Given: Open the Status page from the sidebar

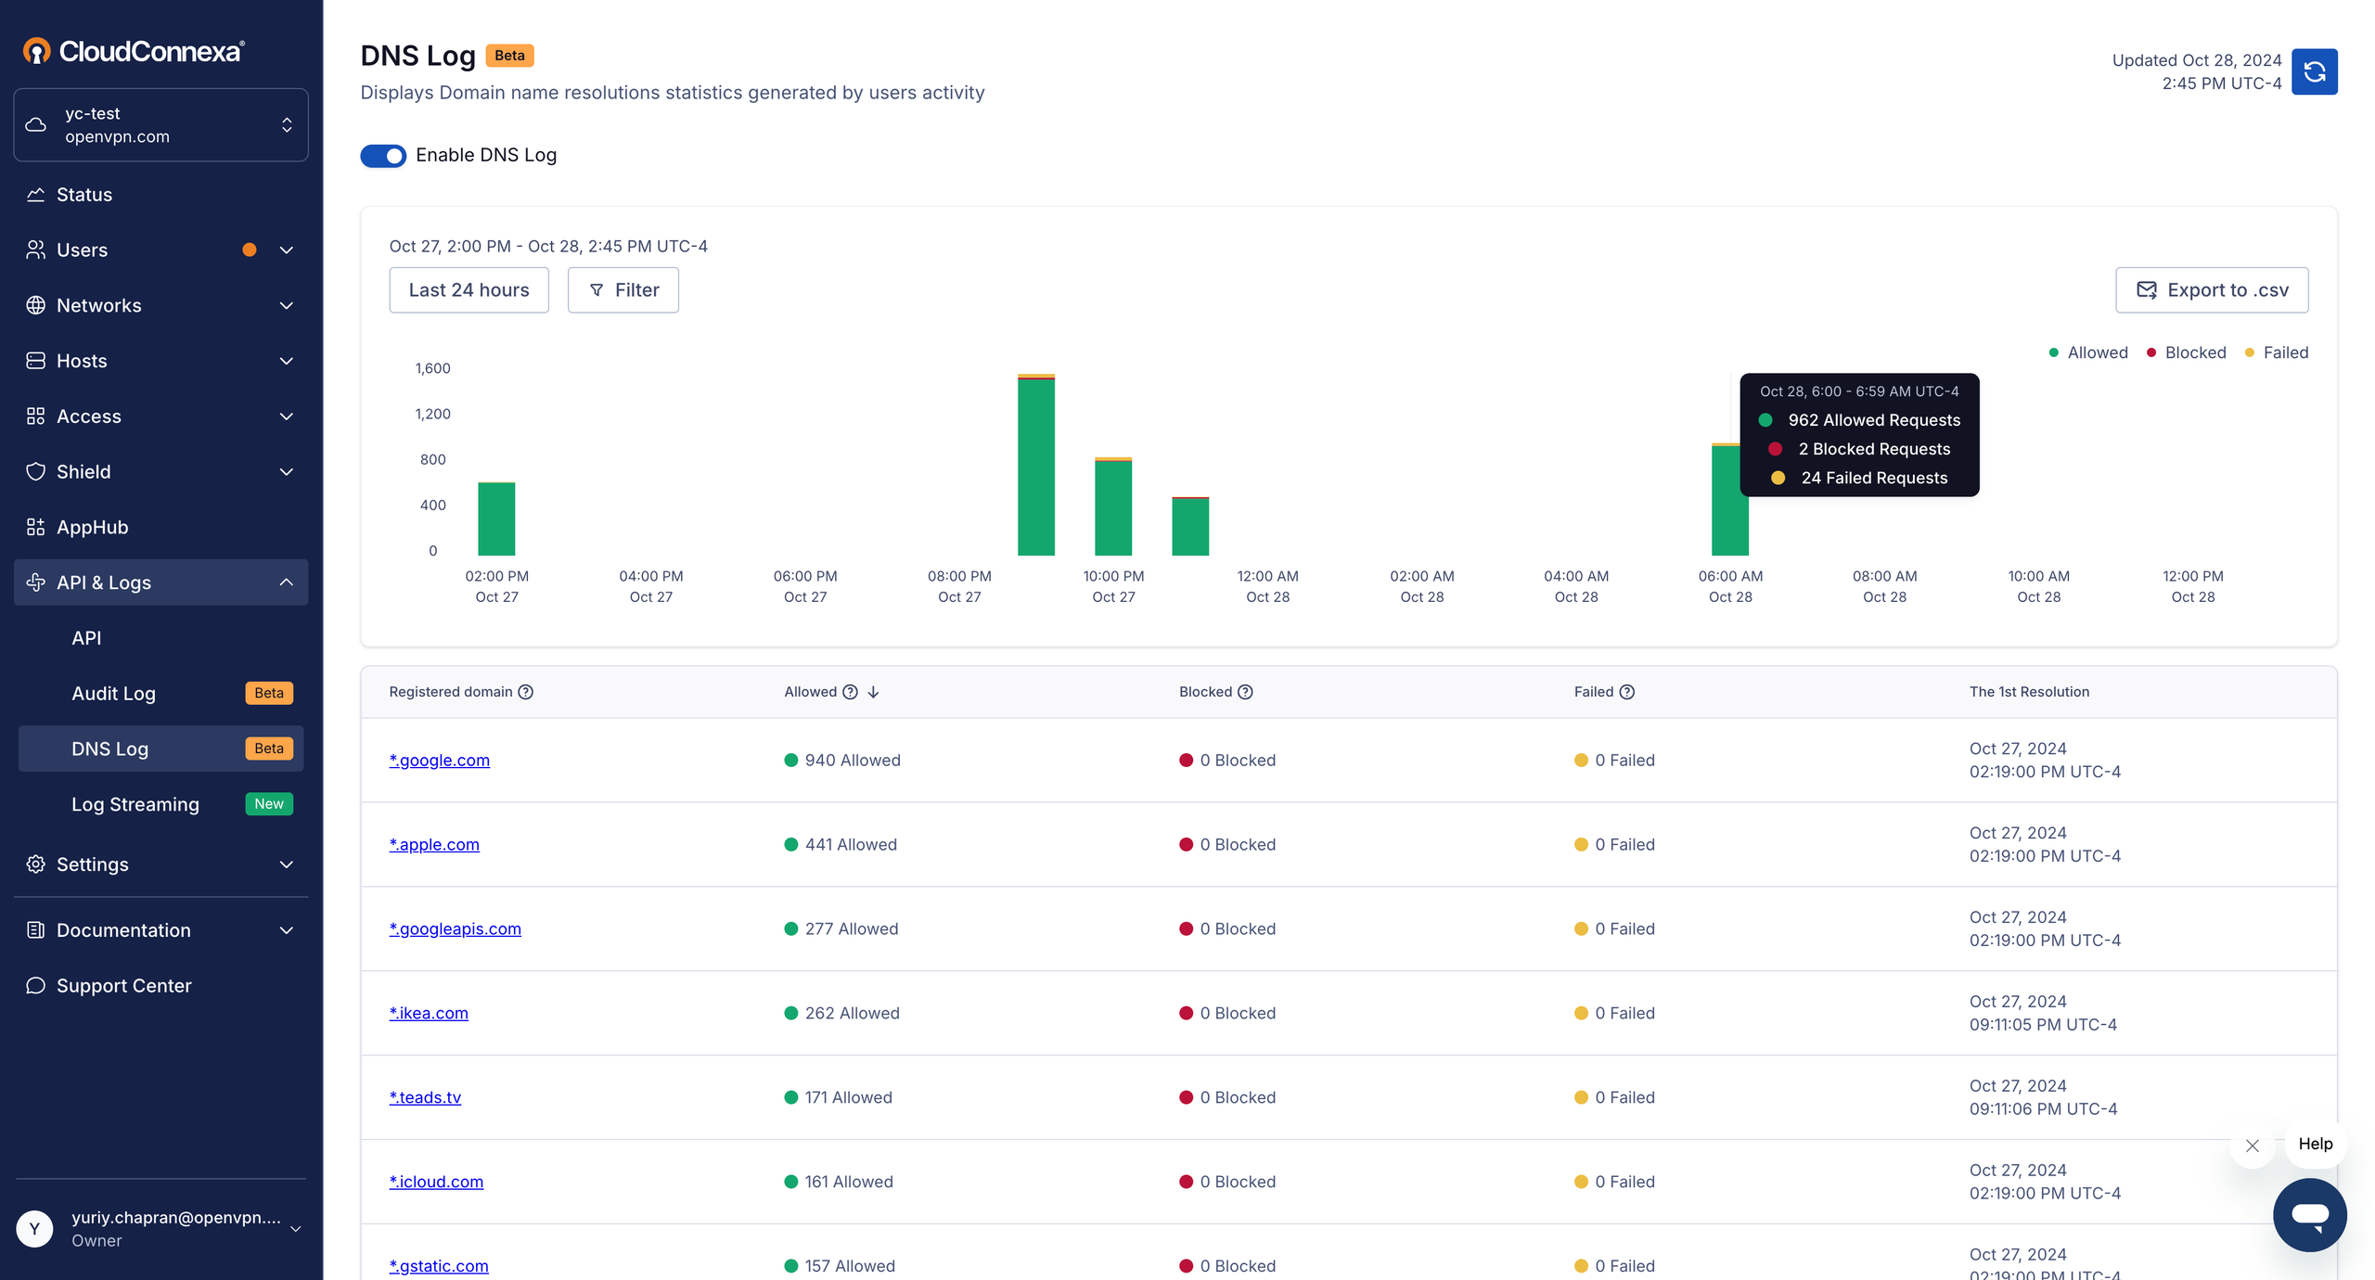Looking at the screenshot, I should [83, 194].
